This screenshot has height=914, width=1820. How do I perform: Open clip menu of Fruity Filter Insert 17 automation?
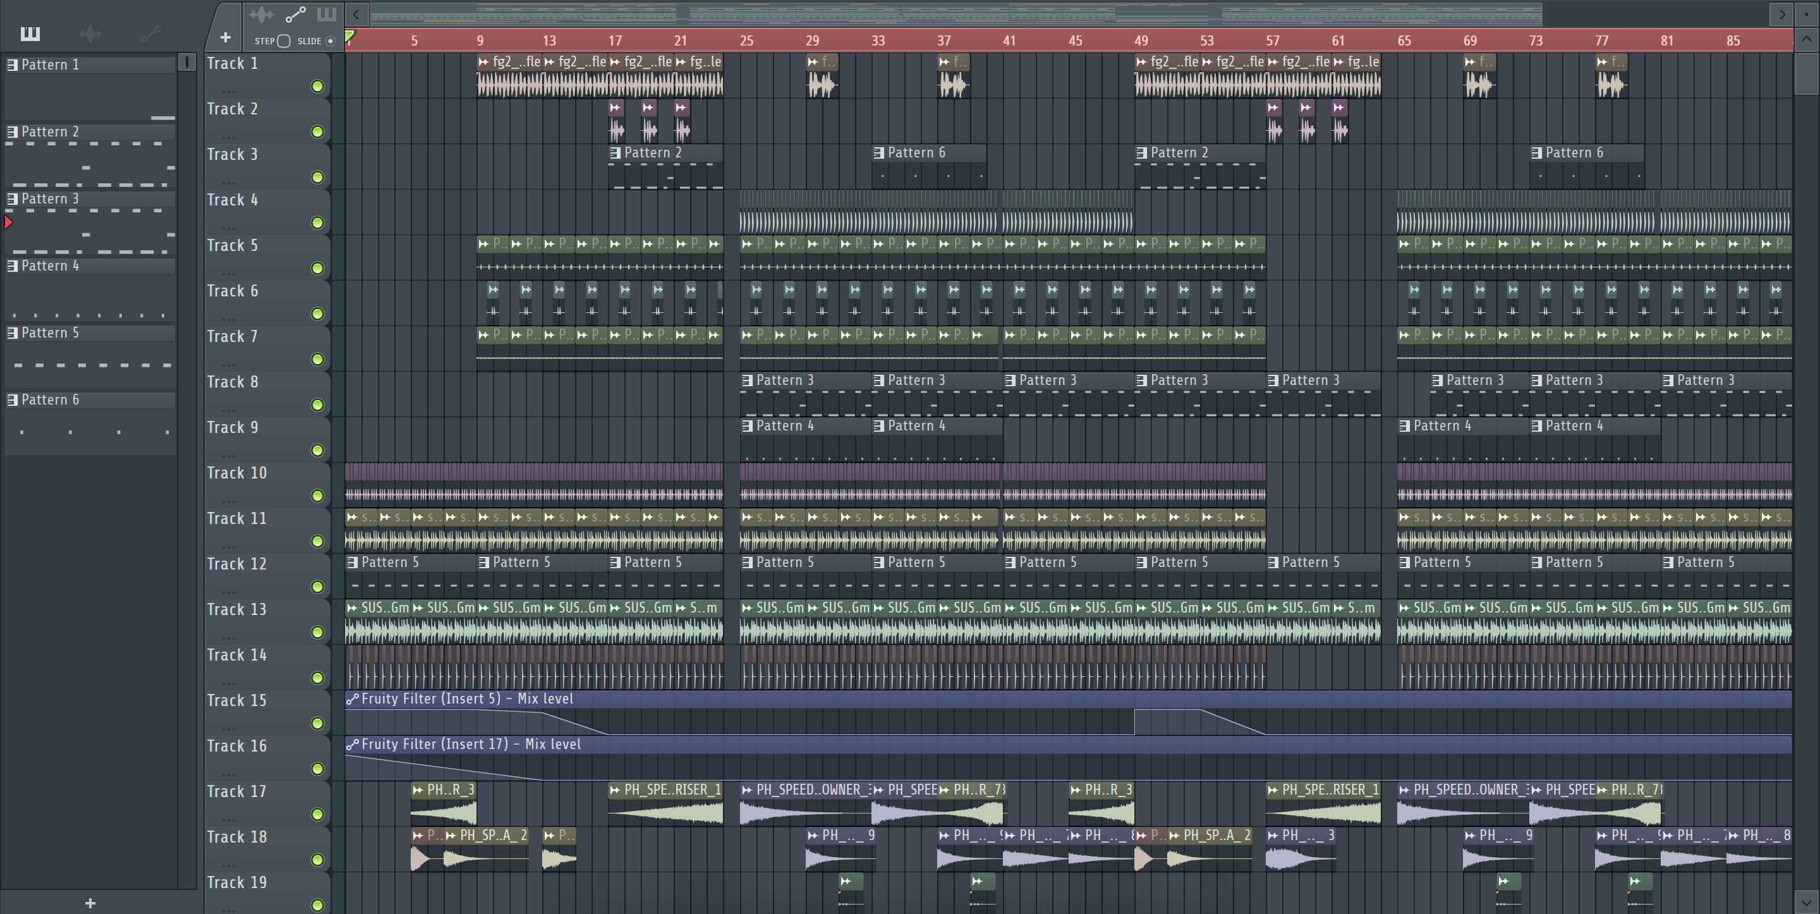tap(352, 745)
